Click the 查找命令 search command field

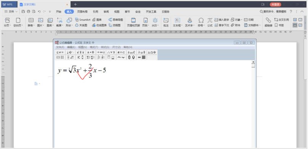[x=273, y=11]
